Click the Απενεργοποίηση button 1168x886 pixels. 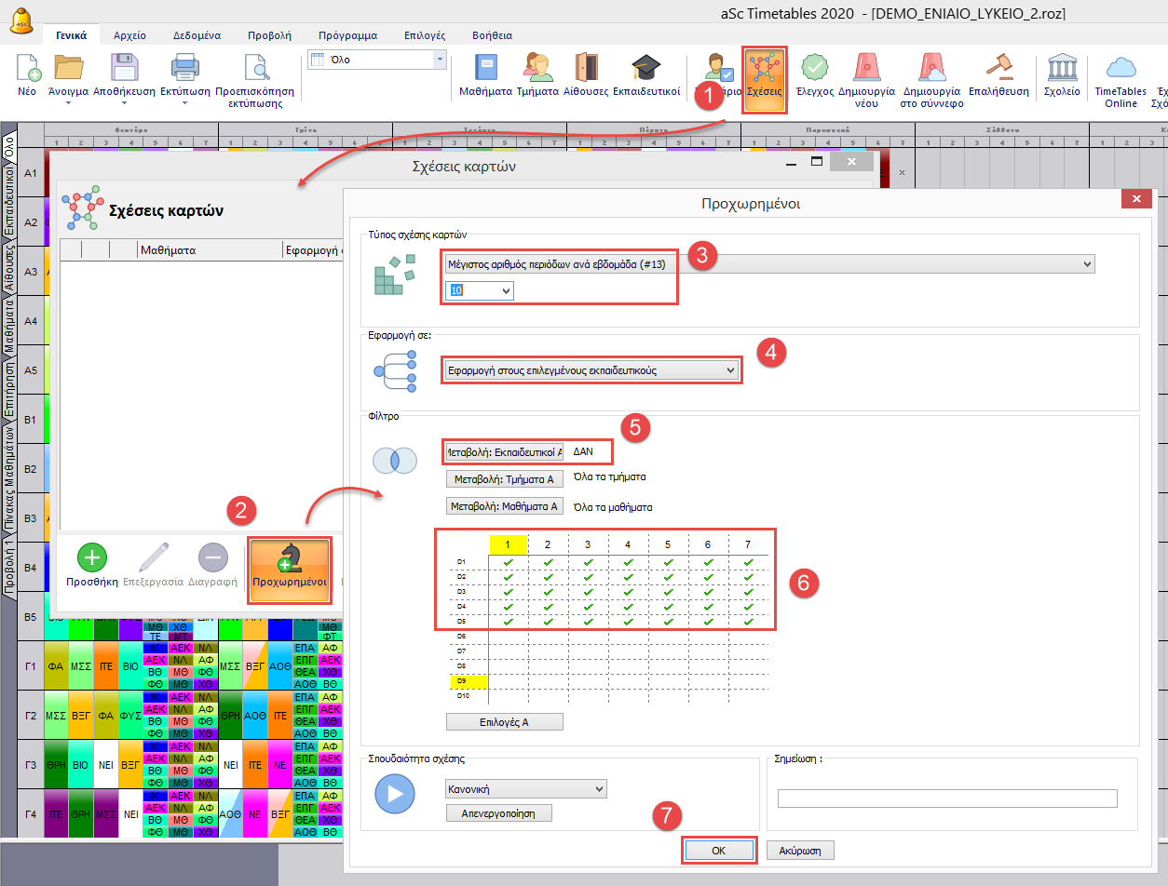click(498, 813)
